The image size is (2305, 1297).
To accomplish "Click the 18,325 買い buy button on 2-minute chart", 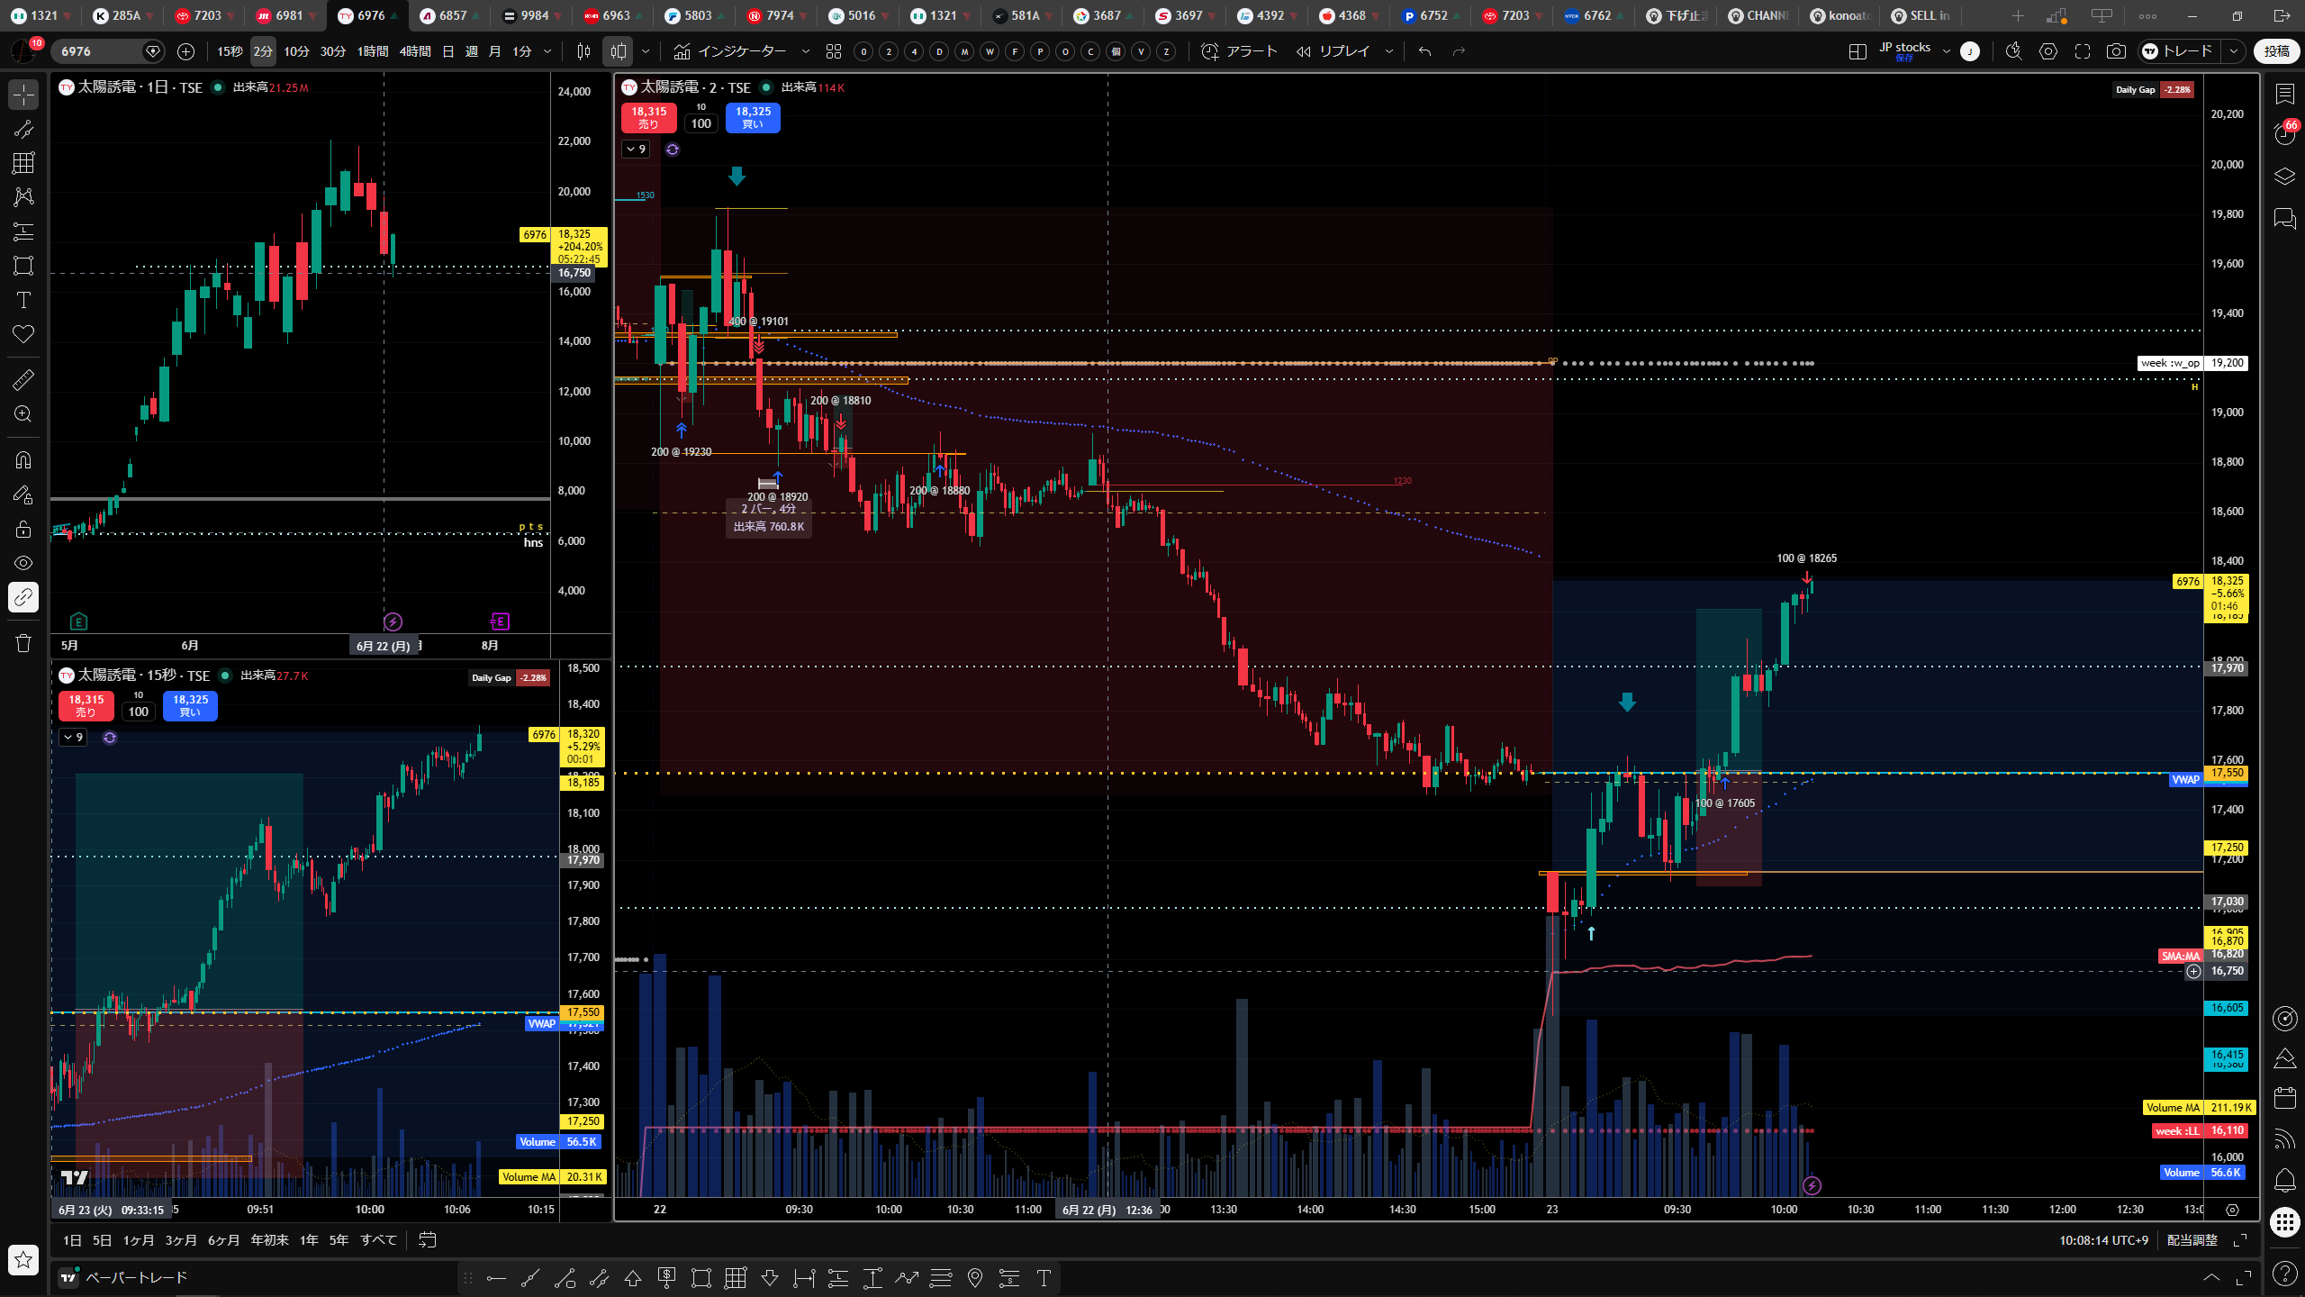I will coord(753,118).
